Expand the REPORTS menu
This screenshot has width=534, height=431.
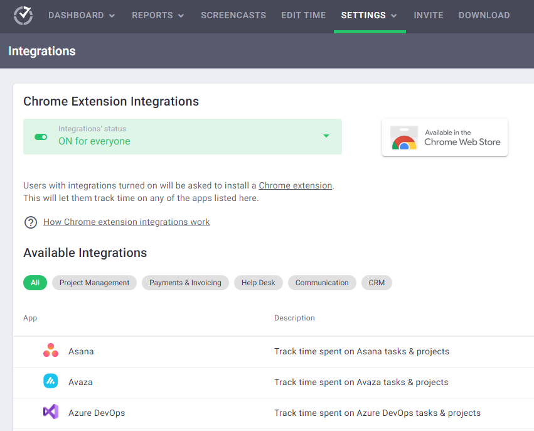(158, 15)
